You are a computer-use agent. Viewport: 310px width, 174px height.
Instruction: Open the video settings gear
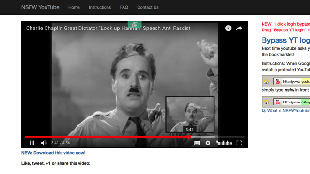208,143
